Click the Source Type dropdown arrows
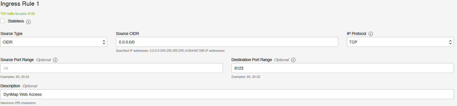Image resolution: width=457 pixels, height=106 pixels. (104, 42)
